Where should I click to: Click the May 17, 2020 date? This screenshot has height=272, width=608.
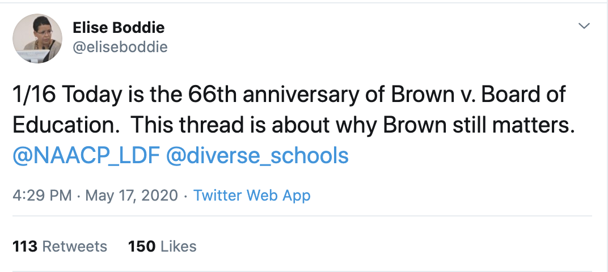pos(130,196)
